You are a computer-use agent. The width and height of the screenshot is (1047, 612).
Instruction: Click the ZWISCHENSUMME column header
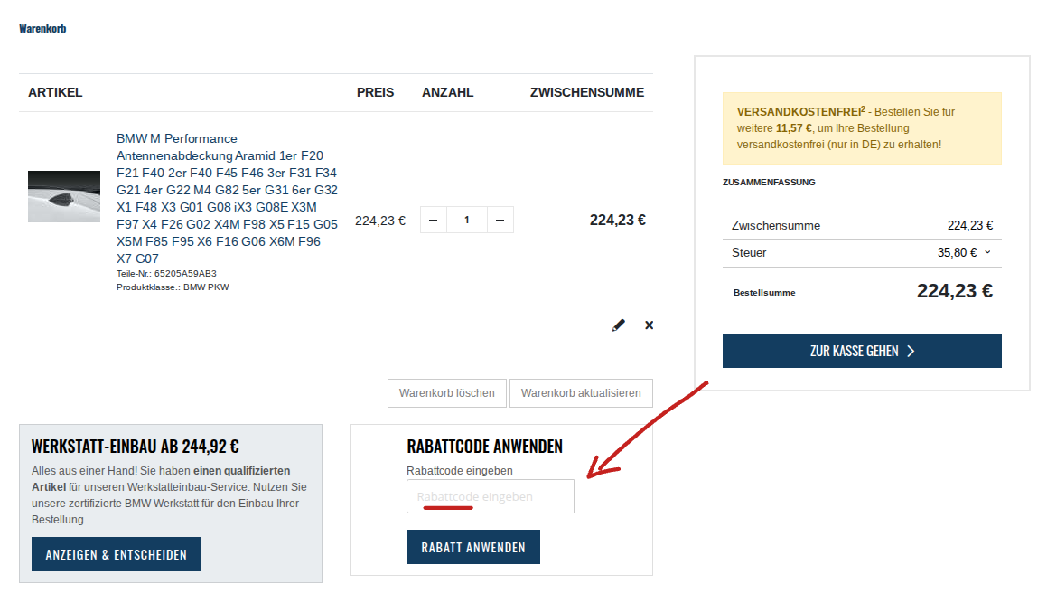(587, 93)
